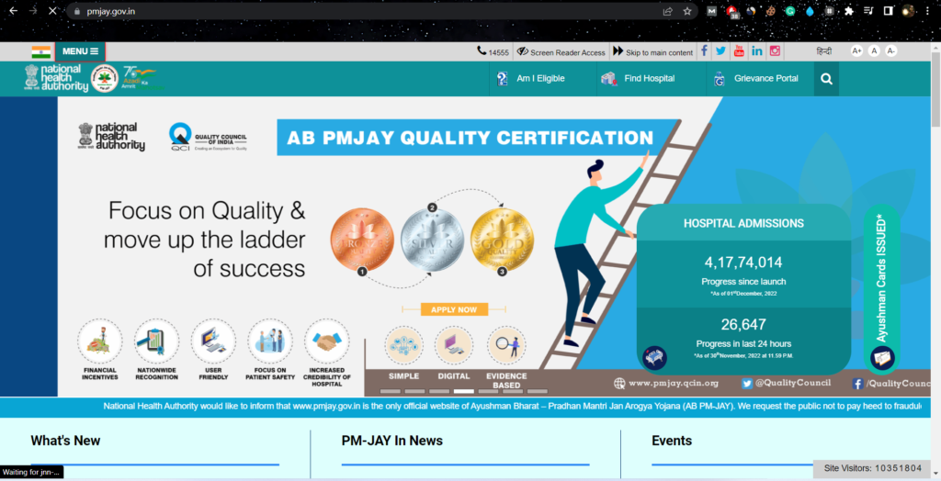Click the Events heading

[x=672, y=441]
